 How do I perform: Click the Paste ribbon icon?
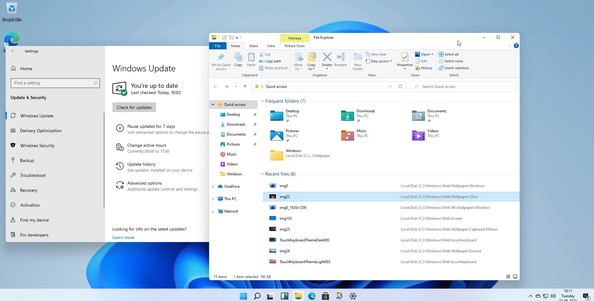click(251, 60)
